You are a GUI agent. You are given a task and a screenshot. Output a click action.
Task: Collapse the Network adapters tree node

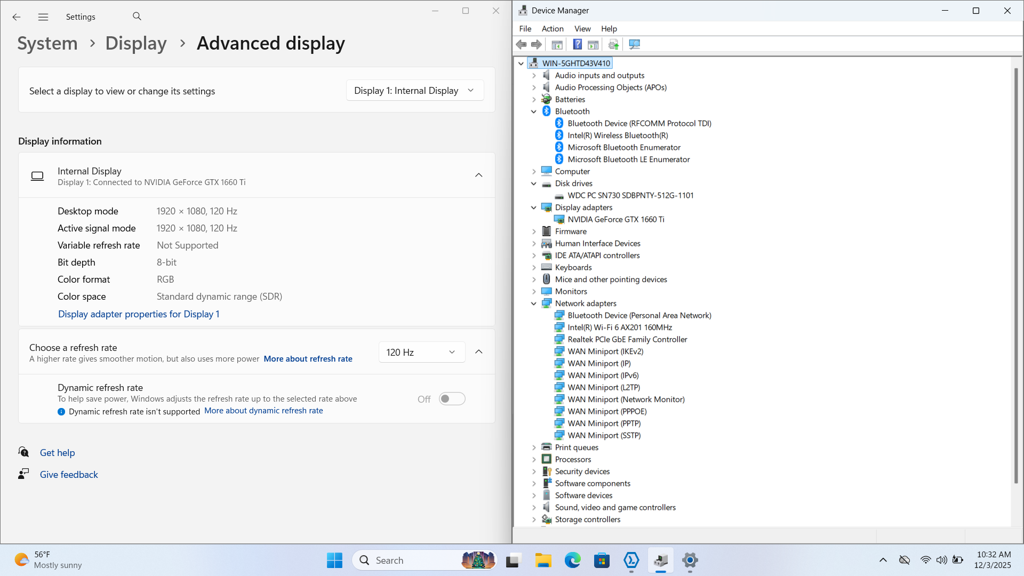(x=534, y=303)
